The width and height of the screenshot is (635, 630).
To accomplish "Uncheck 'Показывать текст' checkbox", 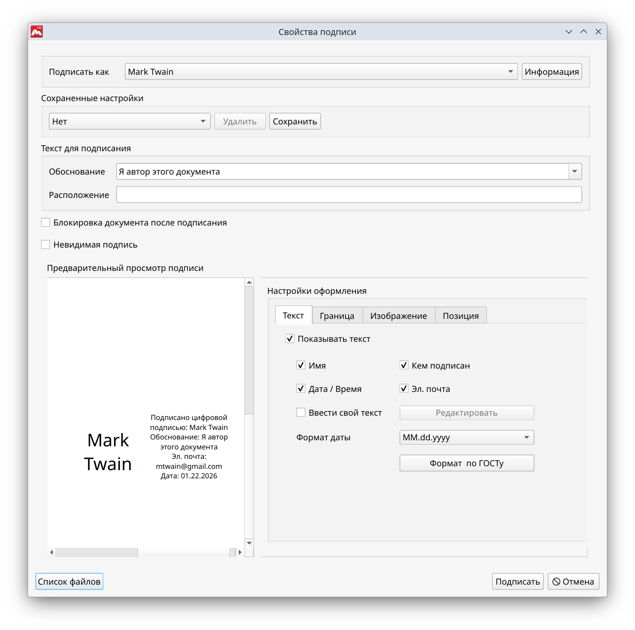I will coord(290,339).
